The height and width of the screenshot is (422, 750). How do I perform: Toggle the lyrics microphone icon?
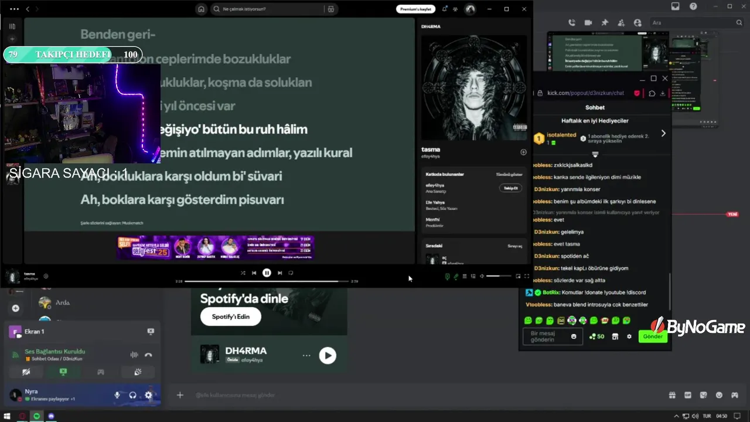456,276
